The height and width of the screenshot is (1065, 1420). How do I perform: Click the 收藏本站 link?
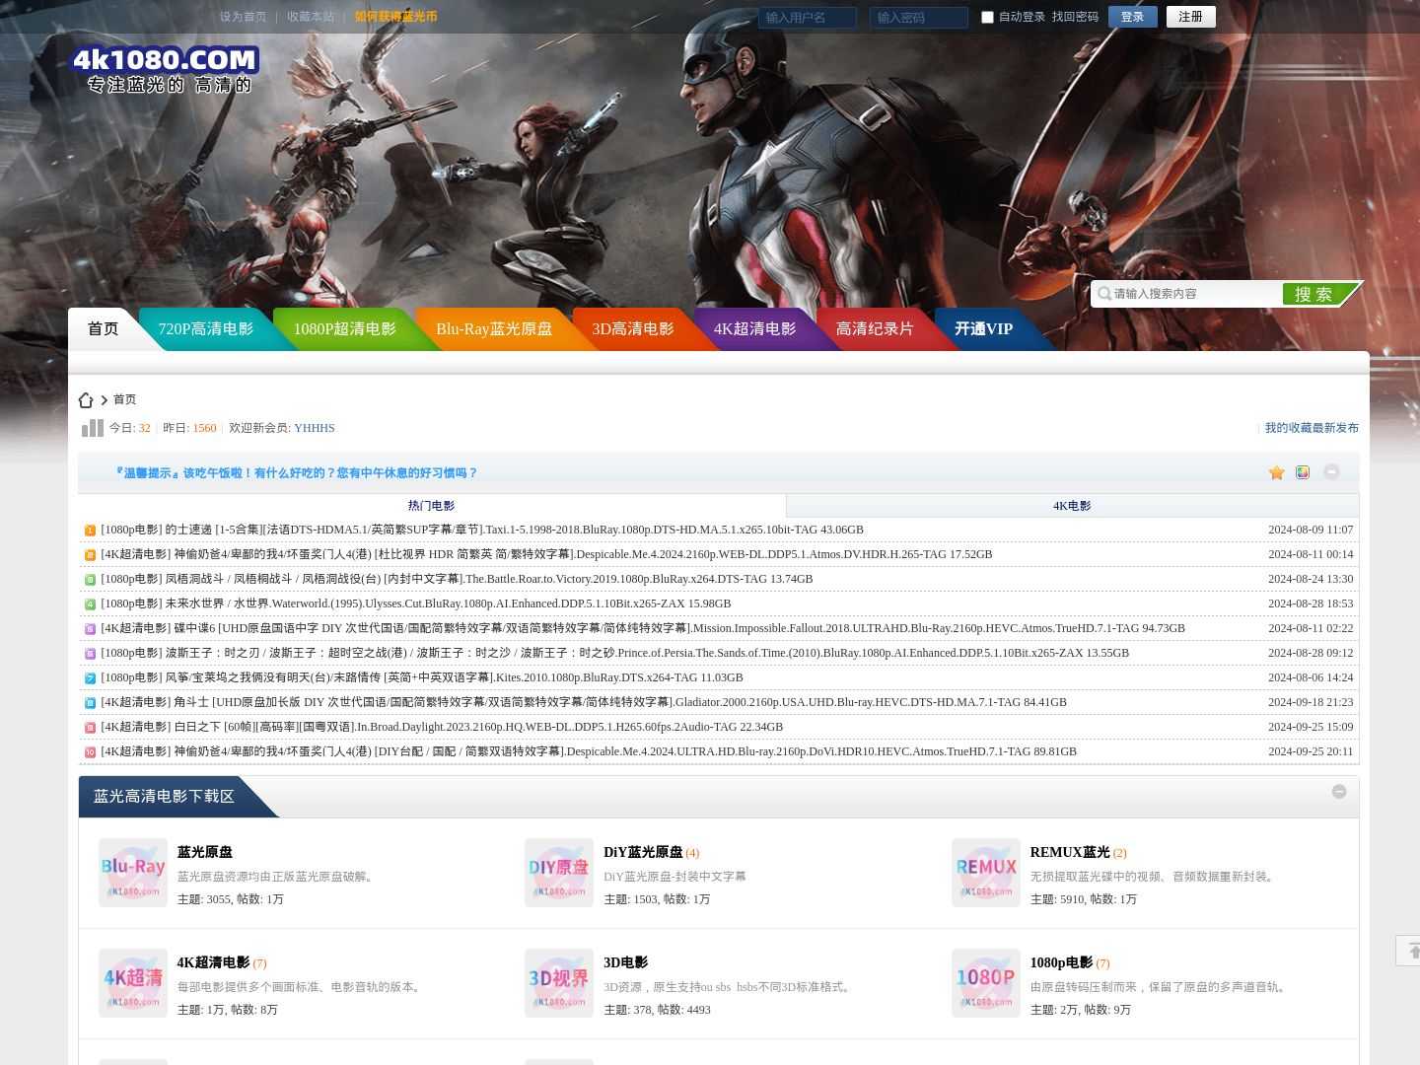point(310,17)
